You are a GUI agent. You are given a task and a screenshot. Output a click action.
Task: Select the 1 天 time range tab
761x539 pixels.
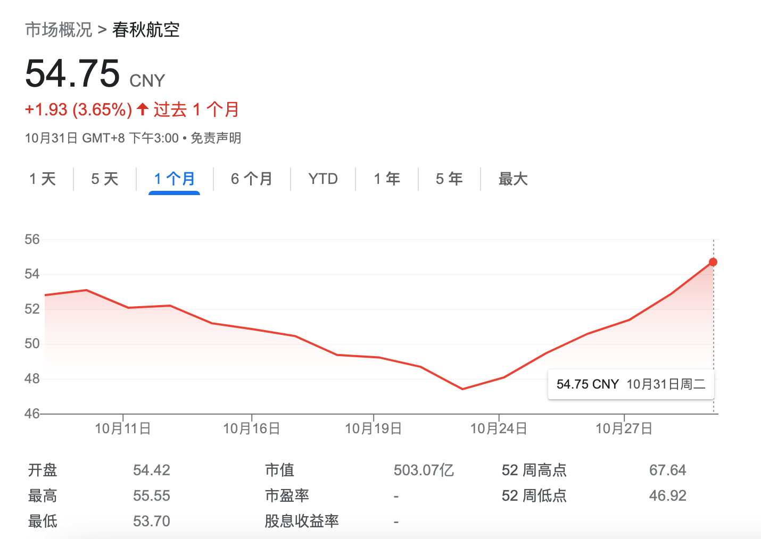(x=43, y=179)
